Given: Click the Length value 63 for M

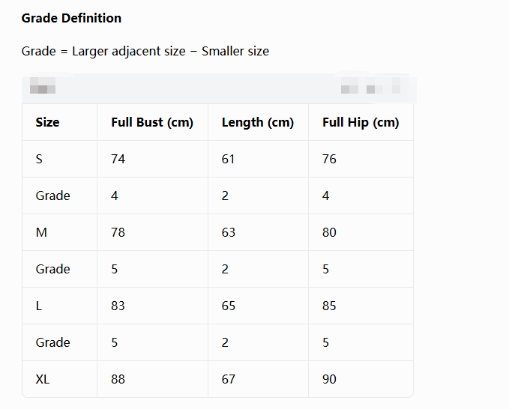Looking at the screenshot, I should click(229, 232).
